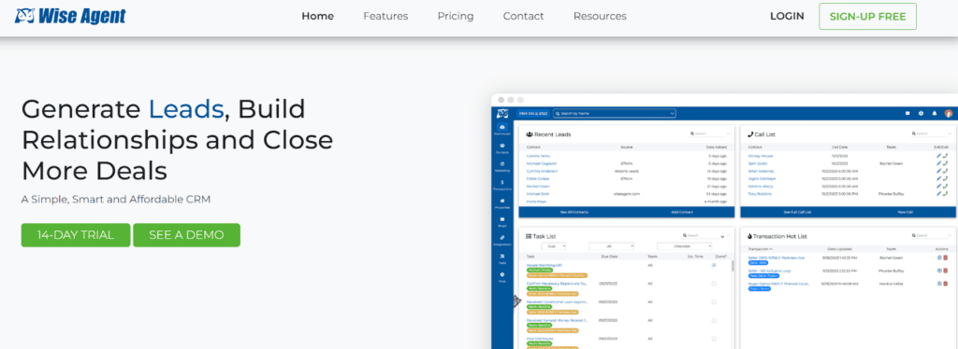Click the date button in the CRM header
Viewport: 958px width, 349px height.
click(533, 113)
